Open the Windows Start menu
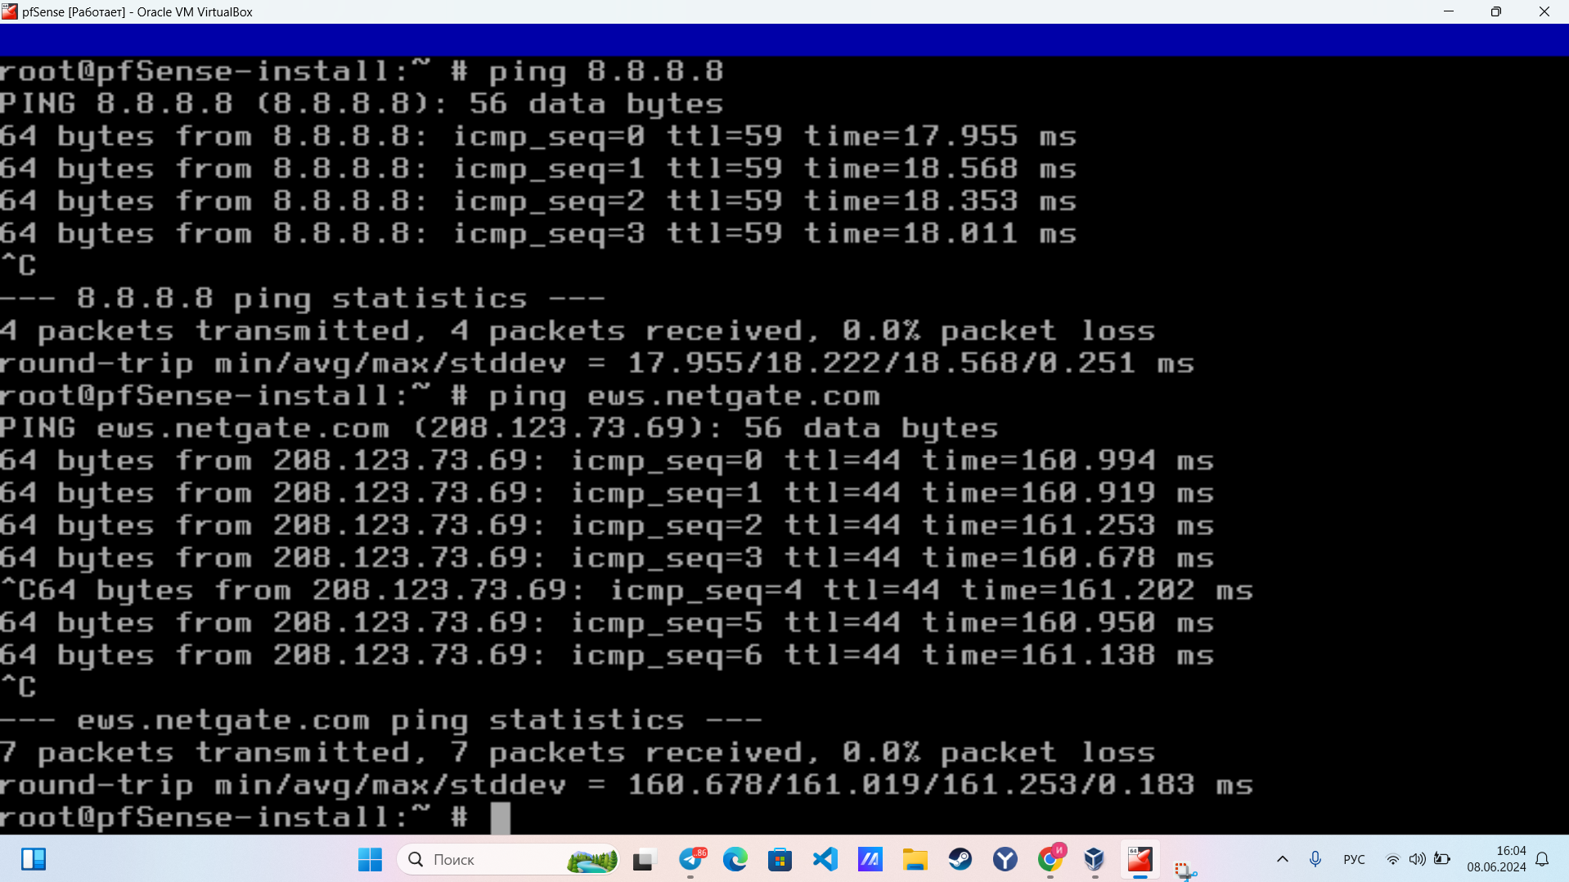1569x882 pixels. click(370, 859)
